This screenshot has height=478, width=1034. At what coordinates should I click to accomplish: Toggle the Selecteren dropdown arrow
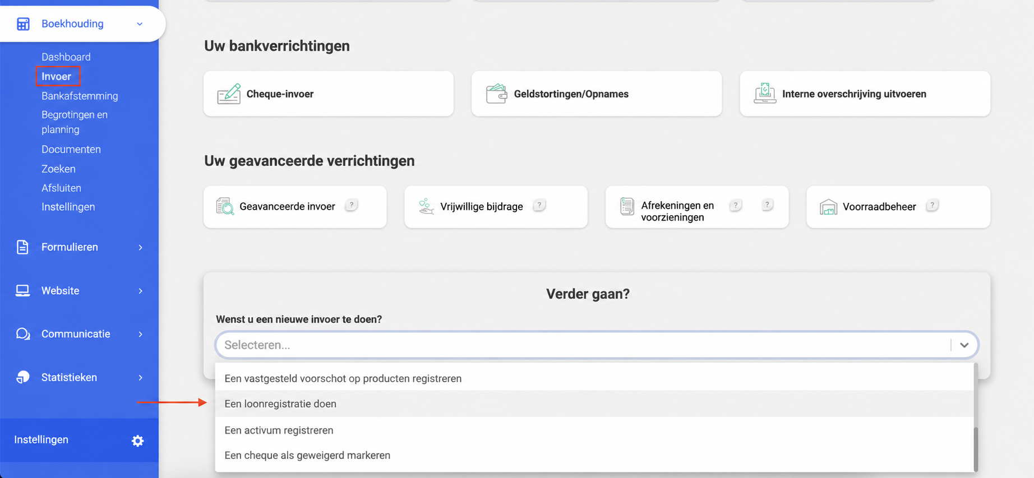click(964, 345)
